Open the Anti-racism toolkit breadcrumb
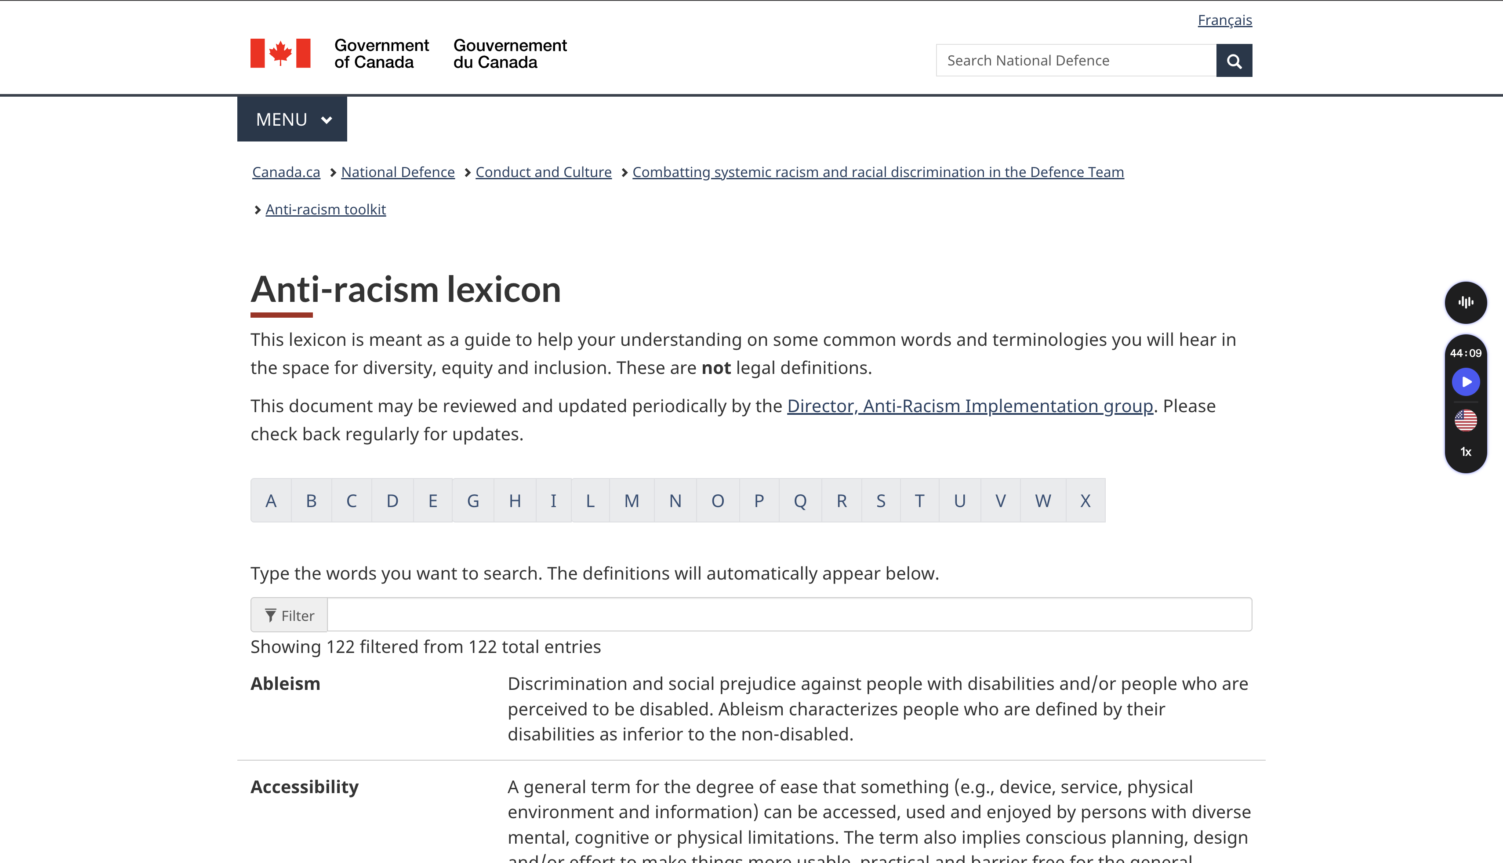Screen dimensions: 1503x863 click(325, 209)
